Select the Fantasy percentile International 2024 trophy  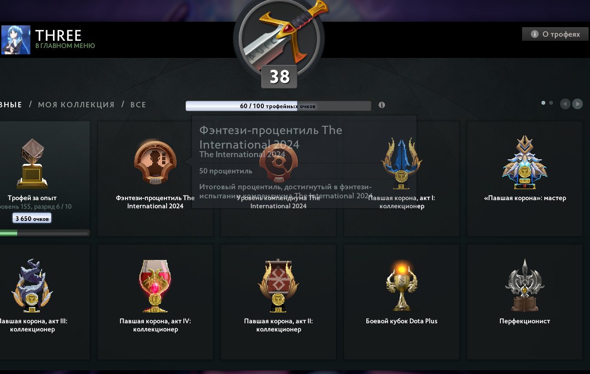pos(155,179)
